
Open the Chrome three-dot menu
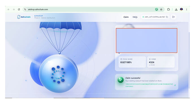(x=187, y=9)
